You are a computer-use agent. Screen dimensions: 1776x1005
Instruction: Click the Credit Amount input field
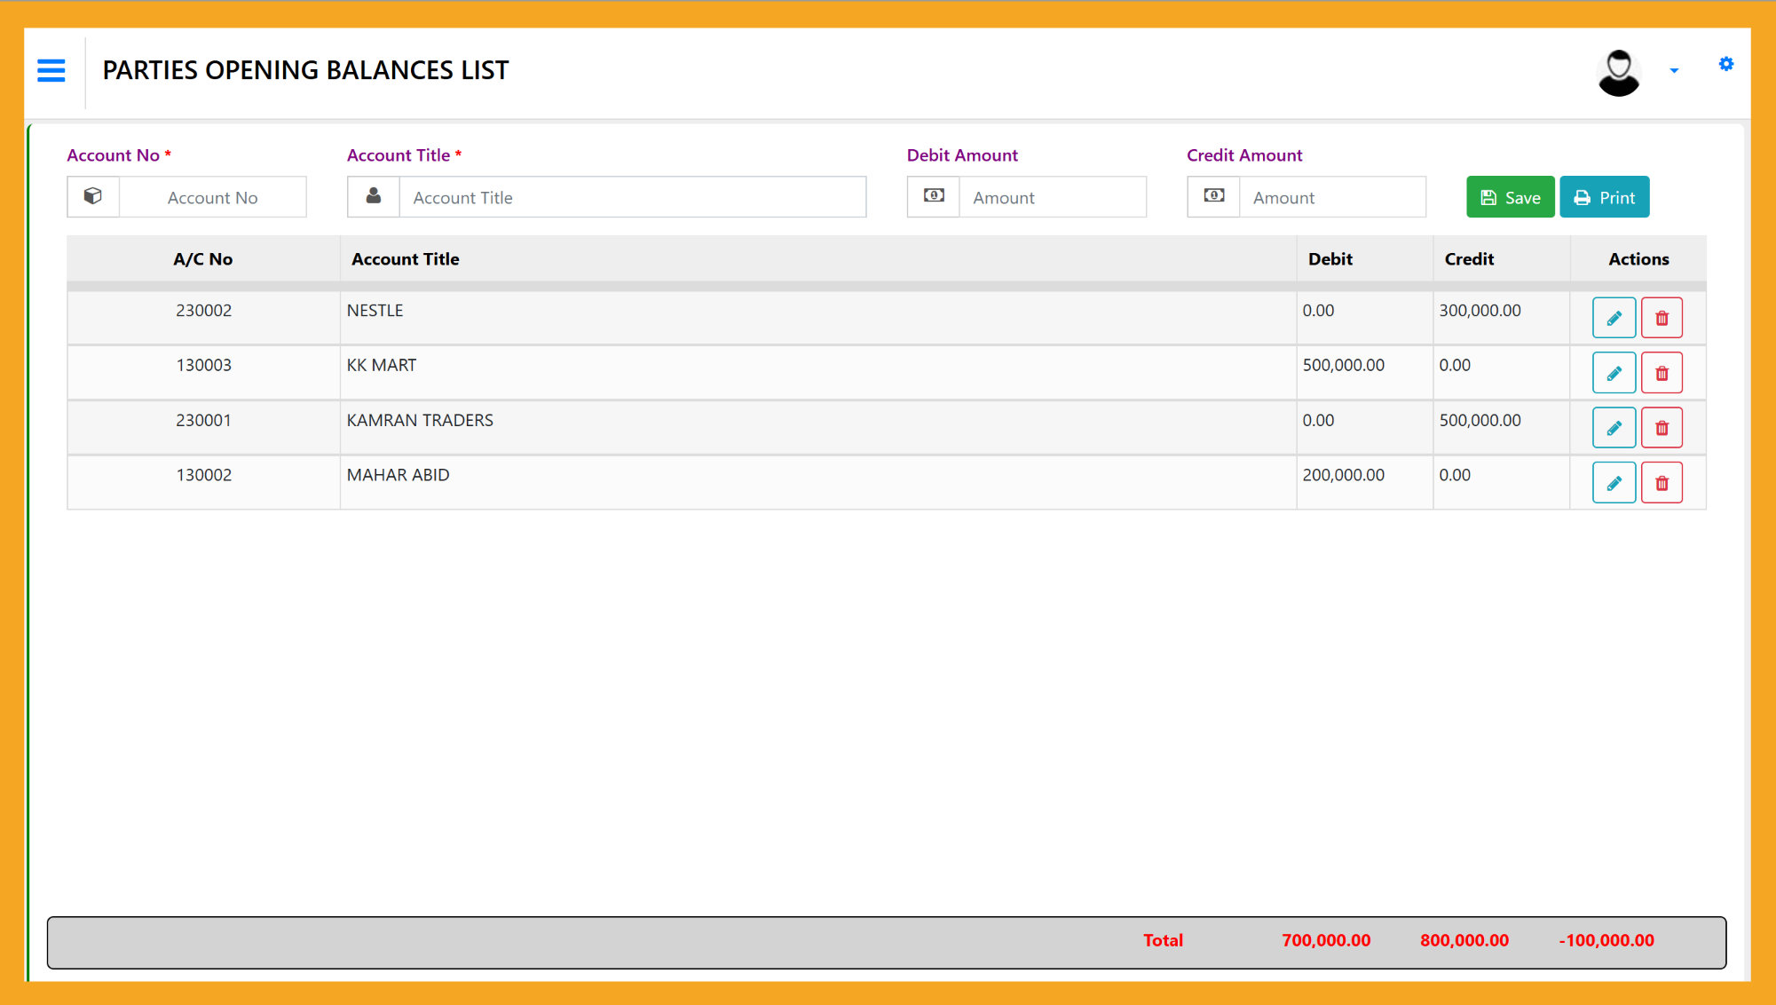click(1331, 197)
